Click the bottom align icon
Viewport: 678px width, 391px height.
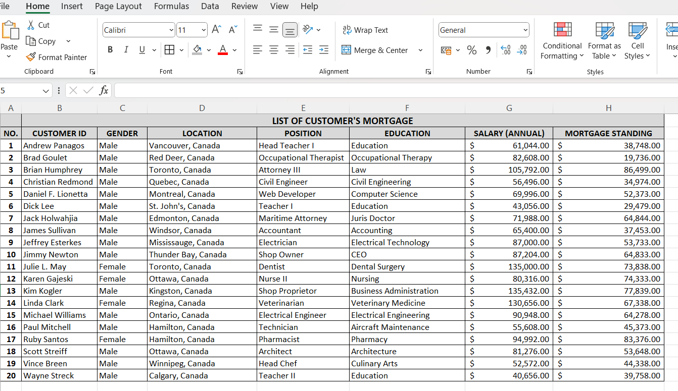pos(290,30)
